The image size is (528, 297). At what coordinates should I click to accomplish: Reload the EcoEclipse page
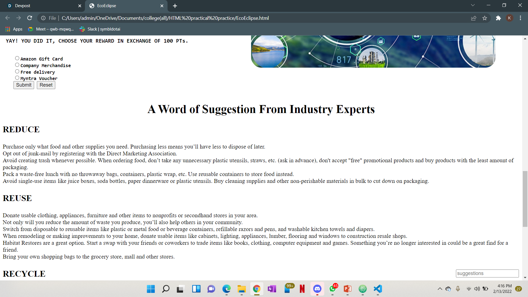[x=30, y=18]
